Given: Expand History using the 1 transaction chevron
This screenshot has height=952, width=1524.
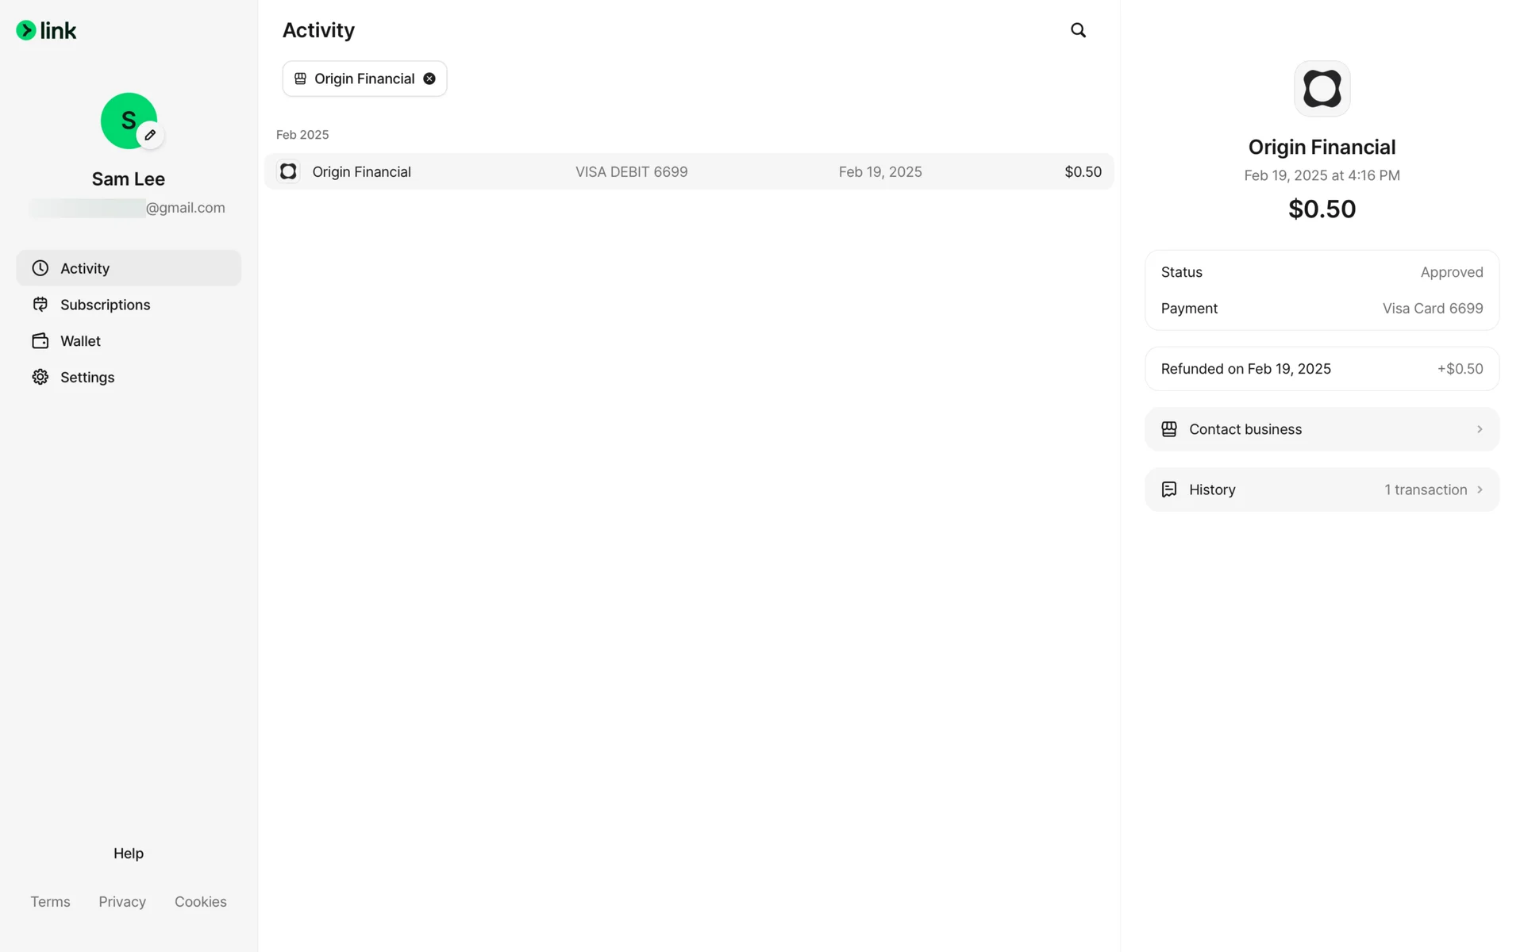Looking at the screenshot, I should tap(1480, 489).
